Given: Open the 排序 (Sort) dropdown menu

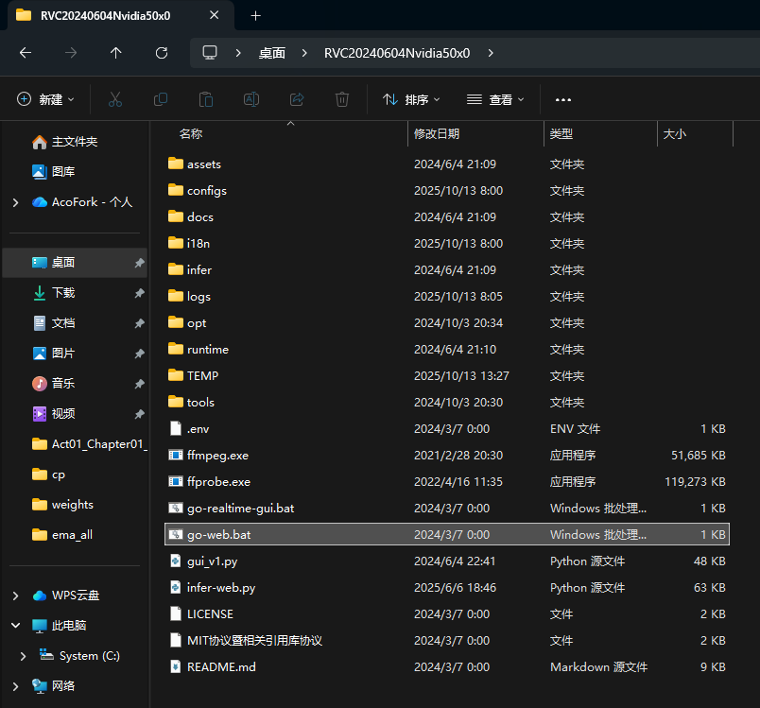Looking at the screenshot, I should point(412,99).
